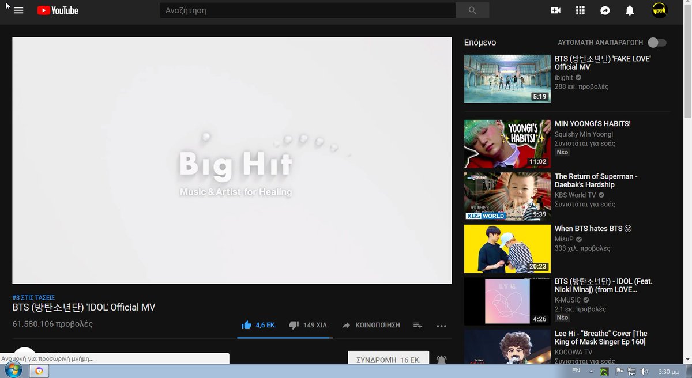Image resolution: width=692 pixels, height=378 pixels.
Task: Open the hamburger guide menu
Action: (18, 10)
